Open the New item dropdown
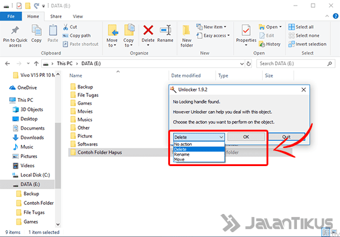The image size is (340, 237). pyautogui.click(x=211, y=27)
